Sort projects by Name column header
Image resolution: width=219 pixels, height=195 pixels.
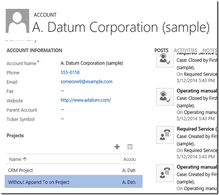click(x=18, y=159)
